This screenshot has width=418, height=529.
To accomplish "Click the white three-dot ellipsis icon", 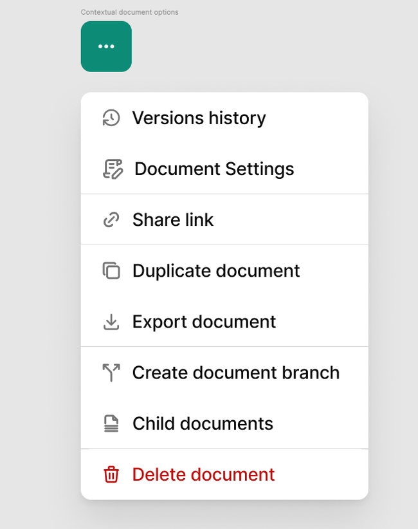I will click(x=106, y=46).
